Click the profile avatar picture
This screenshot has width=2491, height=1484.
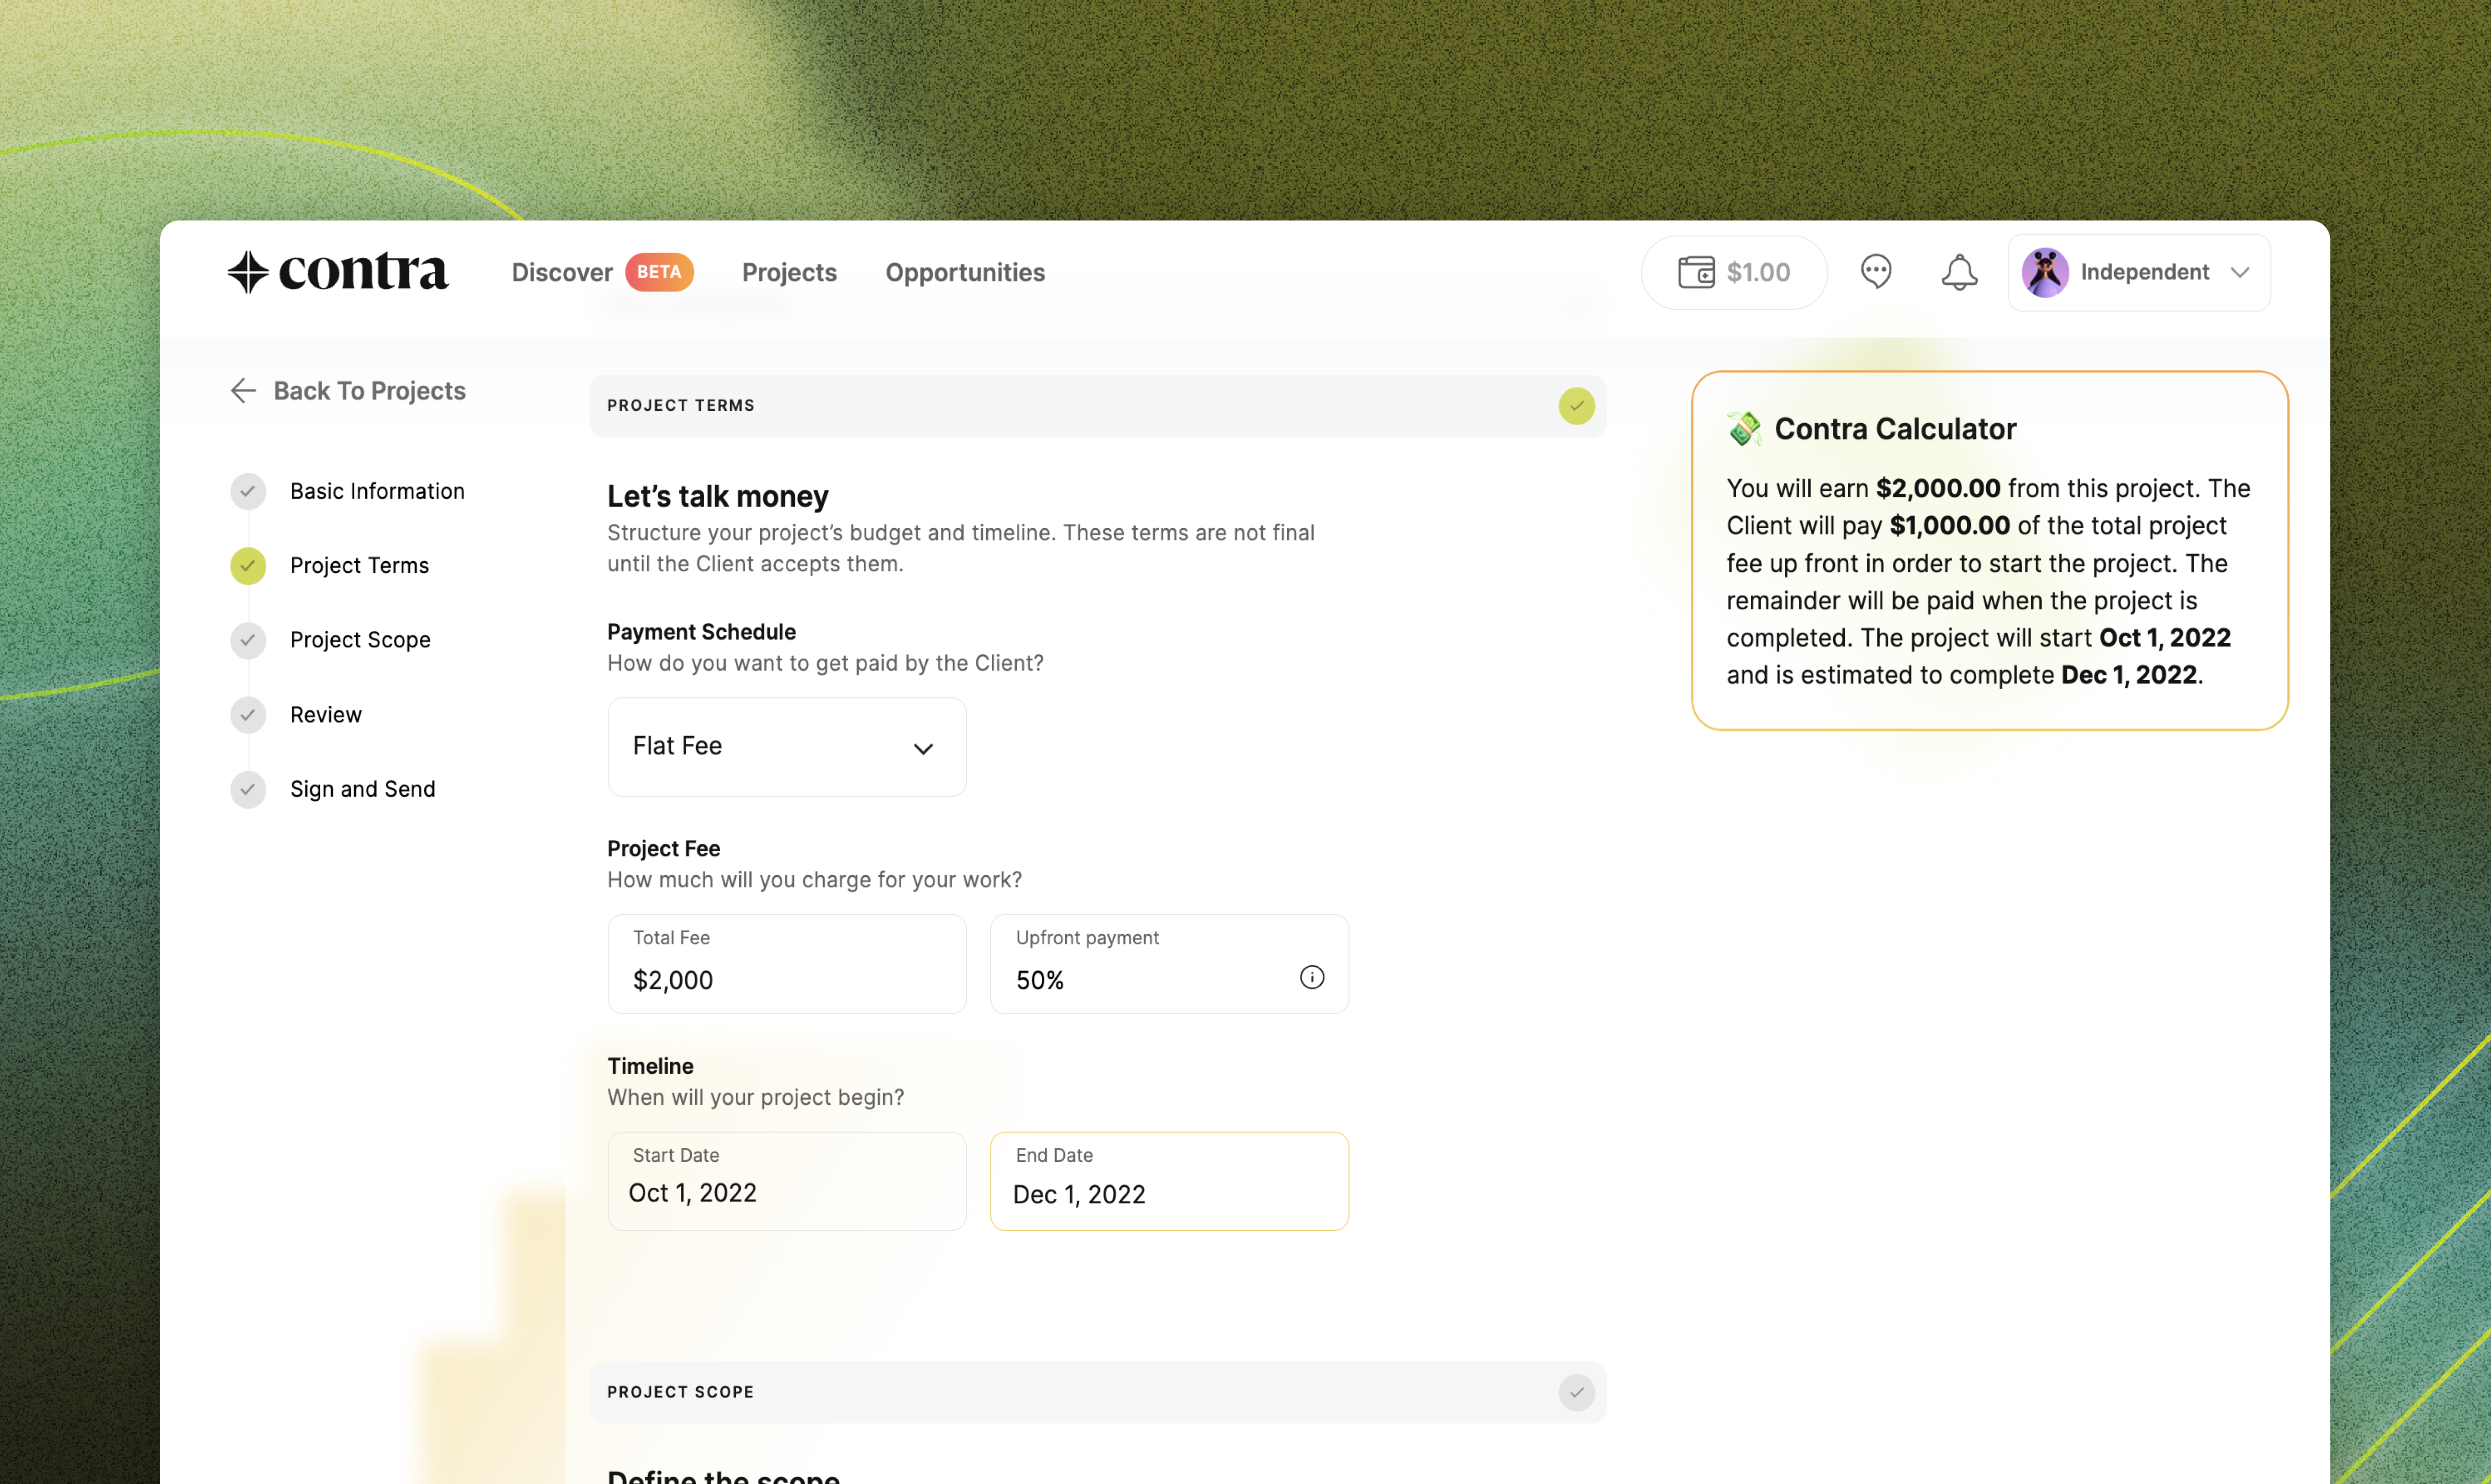pos(2045,272)
